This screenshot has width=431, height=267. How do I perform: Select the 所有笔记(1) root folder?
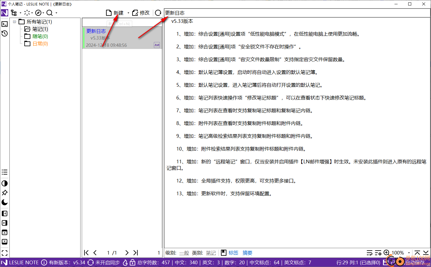tap(36, 22)
